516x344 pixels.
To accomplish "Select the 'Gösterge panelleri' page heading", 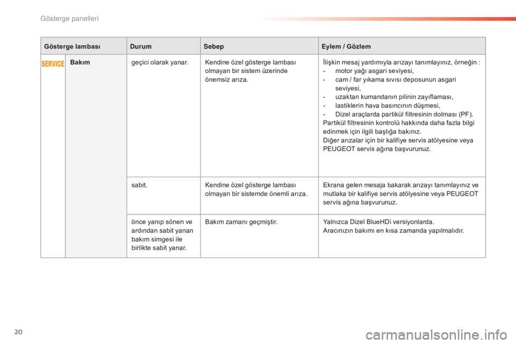I will (x=69, y=18).
